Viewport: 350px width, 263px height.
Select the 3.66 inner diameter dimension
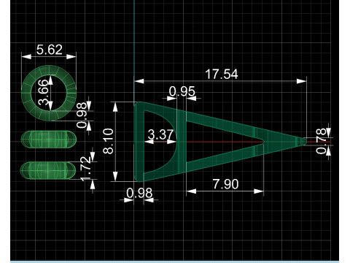coord(44,92)
